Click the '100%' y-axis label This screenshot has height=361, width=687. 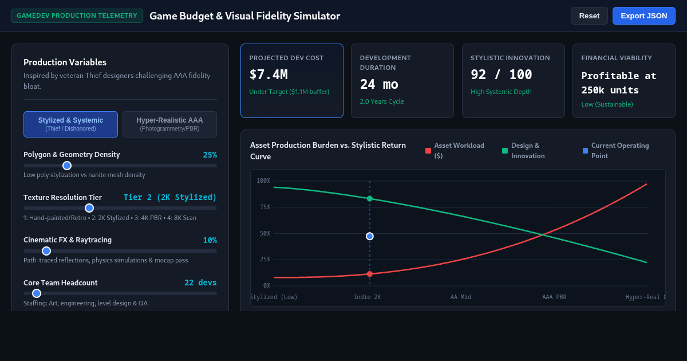[x=263, y=181]
